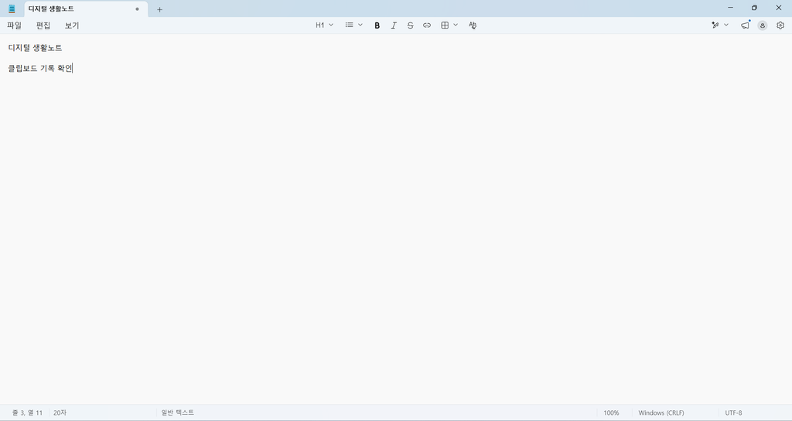
Task: Open the megaphone what's new icon
Action: pos(745,25)
